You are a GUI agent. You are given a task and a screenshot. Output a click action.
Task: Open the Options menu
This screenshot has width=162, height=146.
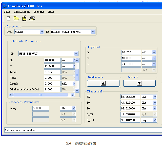(39, 12)
